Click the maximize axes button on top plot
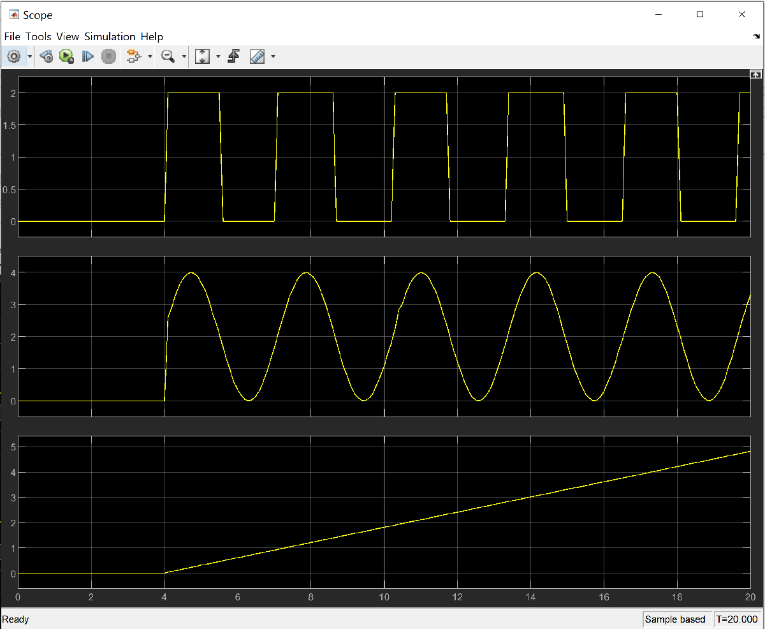This screenshot has height=629, width=765. [x=755, y=74]
